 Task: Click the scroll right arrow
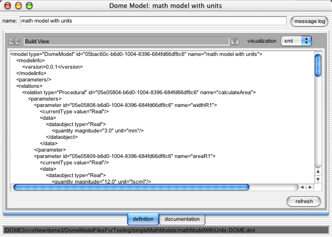pyautogui.click(x=310, y=187)
